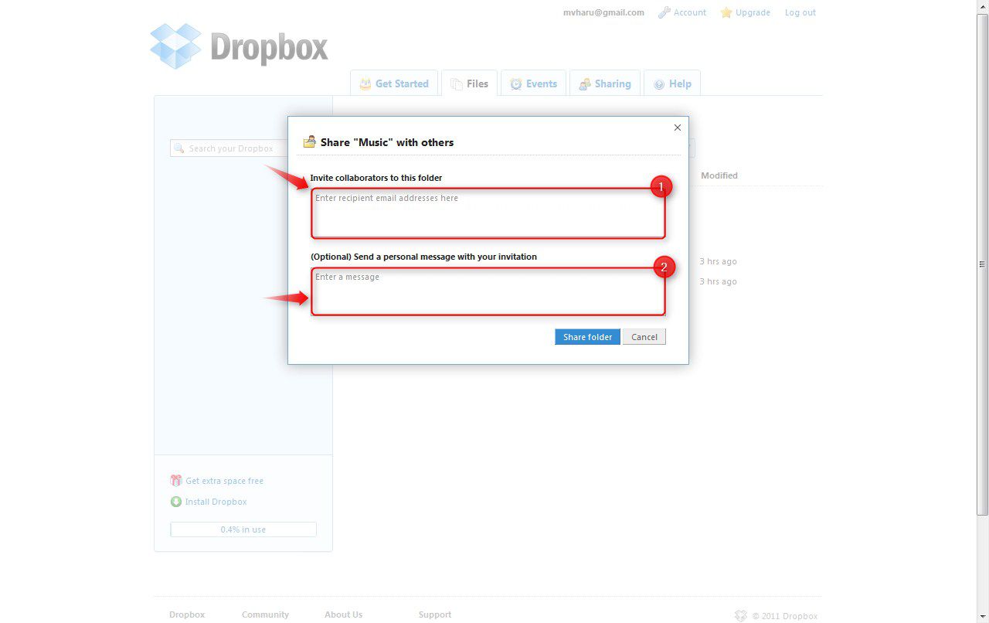Open Account settings wrench icon
The height and width of the screenshot is (623, 989).
coord(664,12)
